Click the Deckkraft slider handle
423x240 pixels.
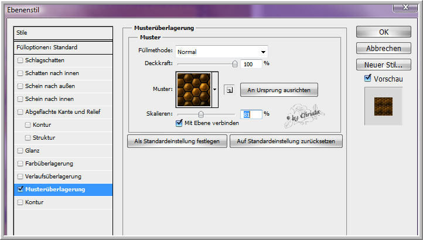235,64
